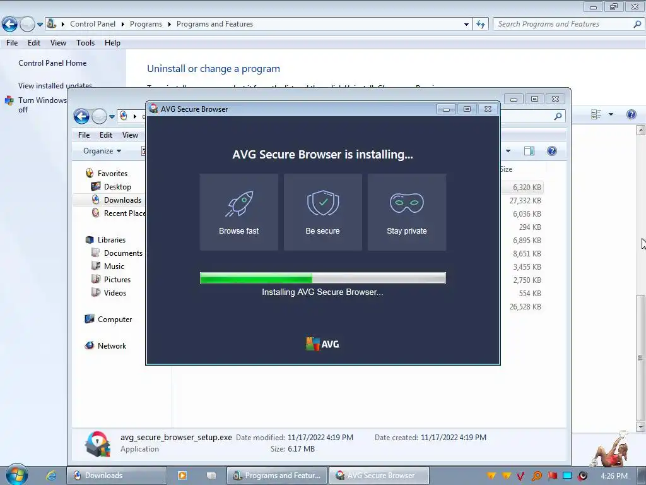Open address bar history dropdown
Image resolution: width=646 pixels, height=485 pixels.
point(466,25)
